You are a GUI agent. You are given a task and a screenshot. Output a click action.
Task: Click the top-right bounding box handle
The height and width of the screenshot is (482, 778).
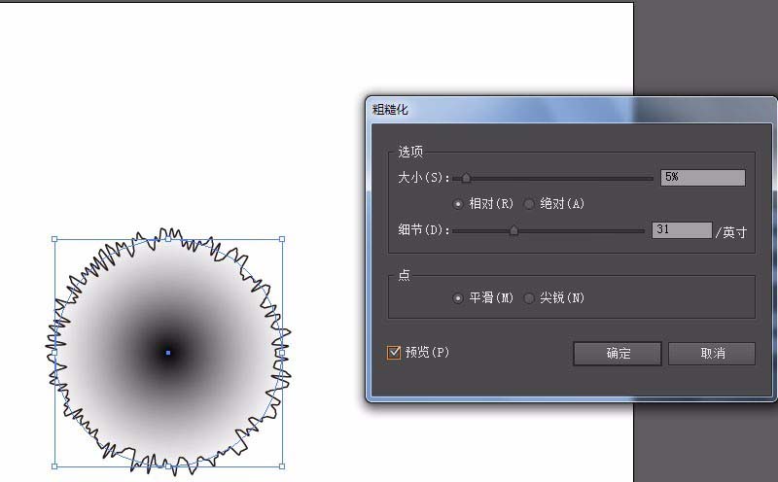pyautogui.click(x=282, y=239)
